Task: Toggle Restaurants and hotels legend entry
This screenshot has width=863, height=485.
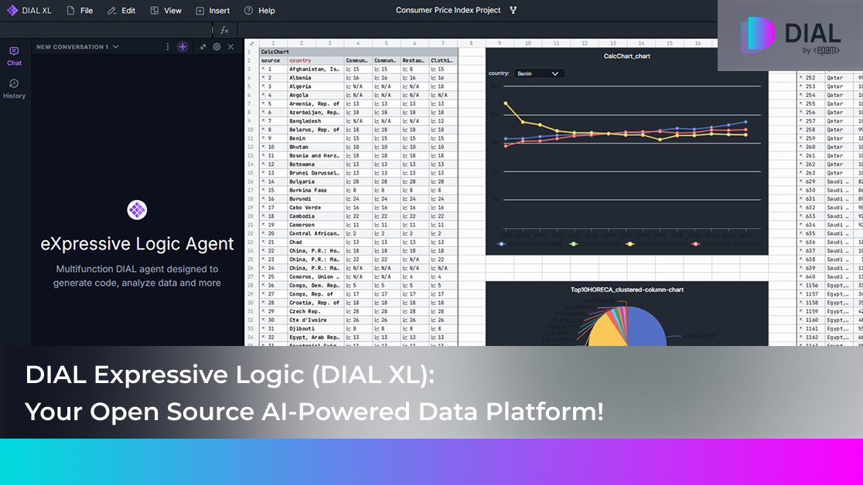Action: click(x=725, y=243)
